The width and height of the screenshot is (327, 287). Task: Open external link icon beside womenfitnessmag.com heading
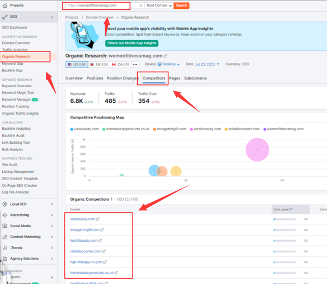pyautogui.click(x=165, y=56)
